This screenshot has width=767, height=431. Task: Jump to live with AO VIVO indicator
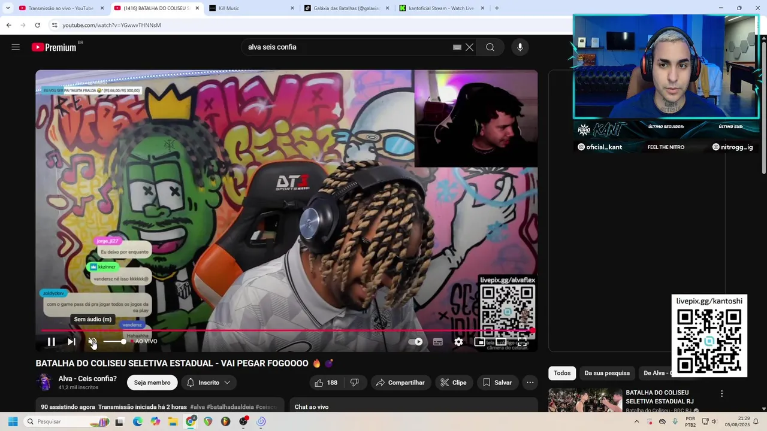click(x=144, y=341)
